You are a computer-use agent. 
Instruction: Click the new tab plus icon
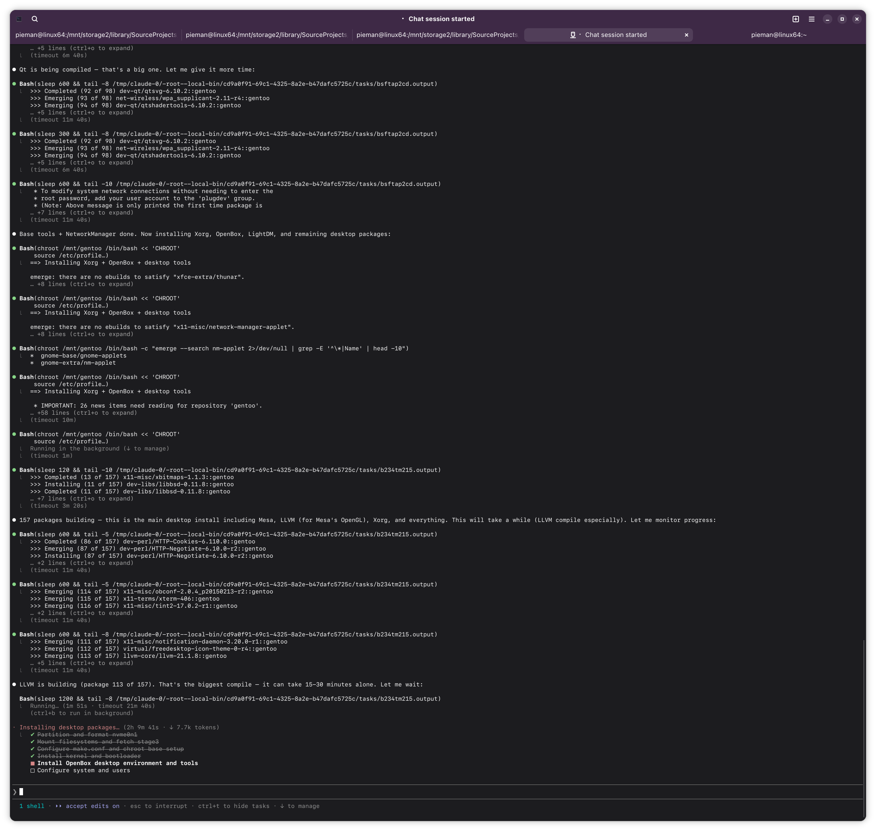[x=795, y=19]
